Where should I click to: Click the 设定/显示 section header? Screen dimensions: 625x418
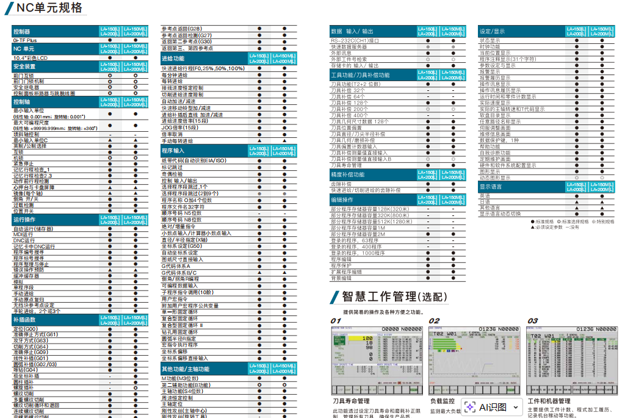(492, 31)
